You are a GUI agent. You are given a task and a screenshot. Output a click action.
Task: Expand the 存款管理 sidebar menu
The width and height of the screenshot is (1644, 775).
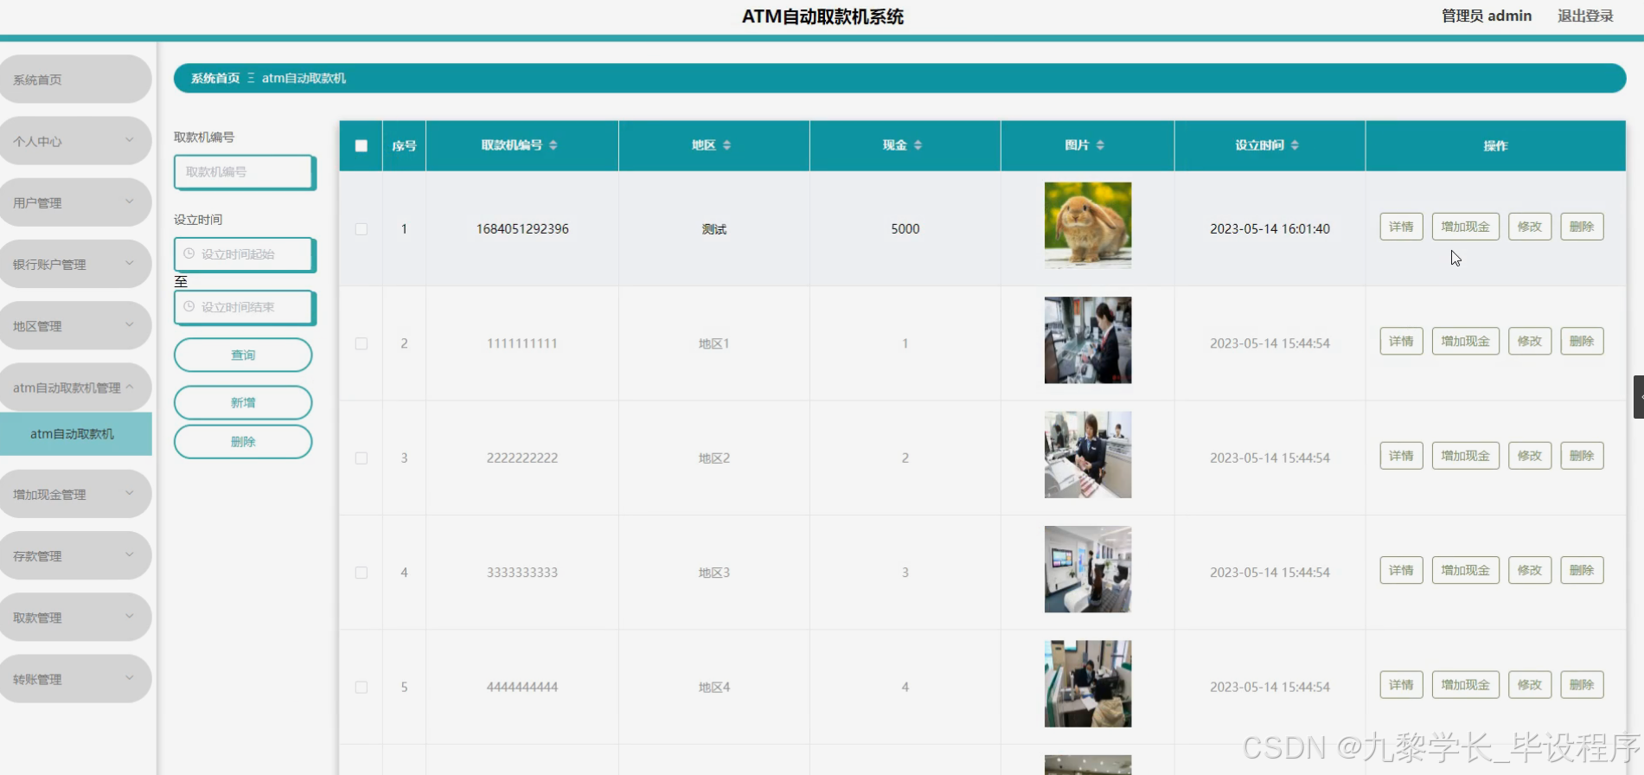point(75,555)
